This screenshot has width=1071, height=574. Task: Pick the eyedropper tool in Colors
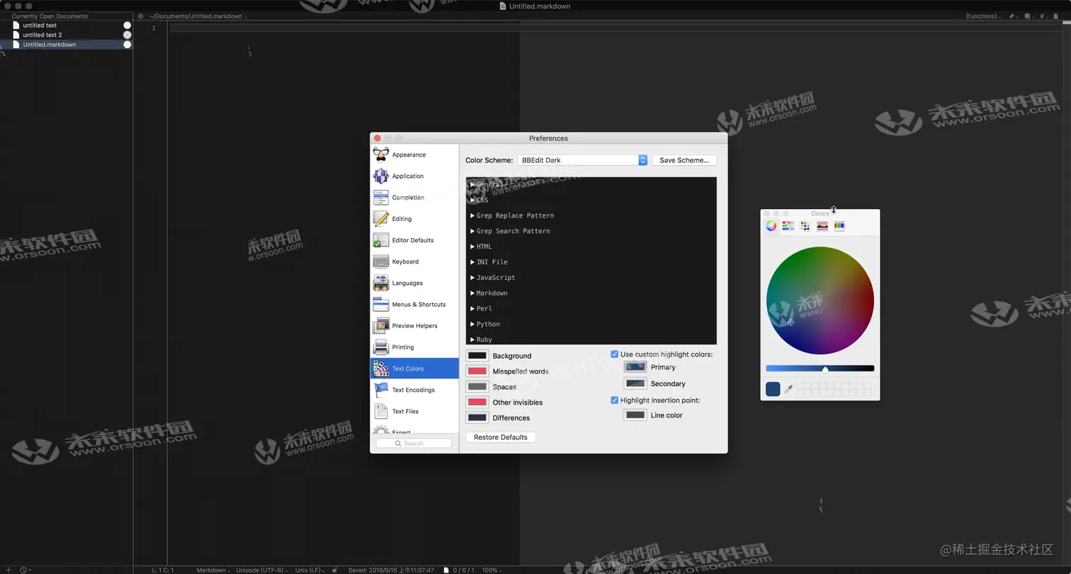pos(788,389)
